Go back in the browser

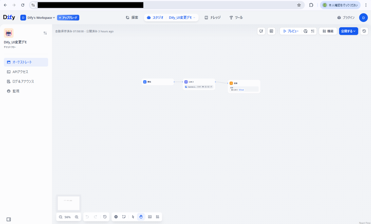5,5
